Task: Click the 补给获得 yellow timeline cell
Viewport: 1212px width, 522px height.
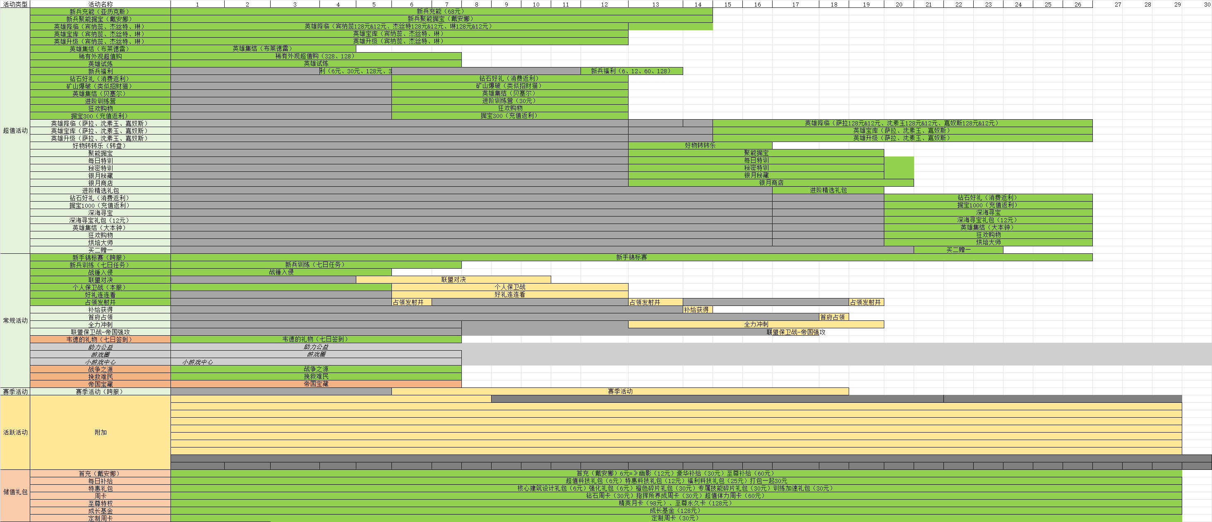Action: coord(697,310)
